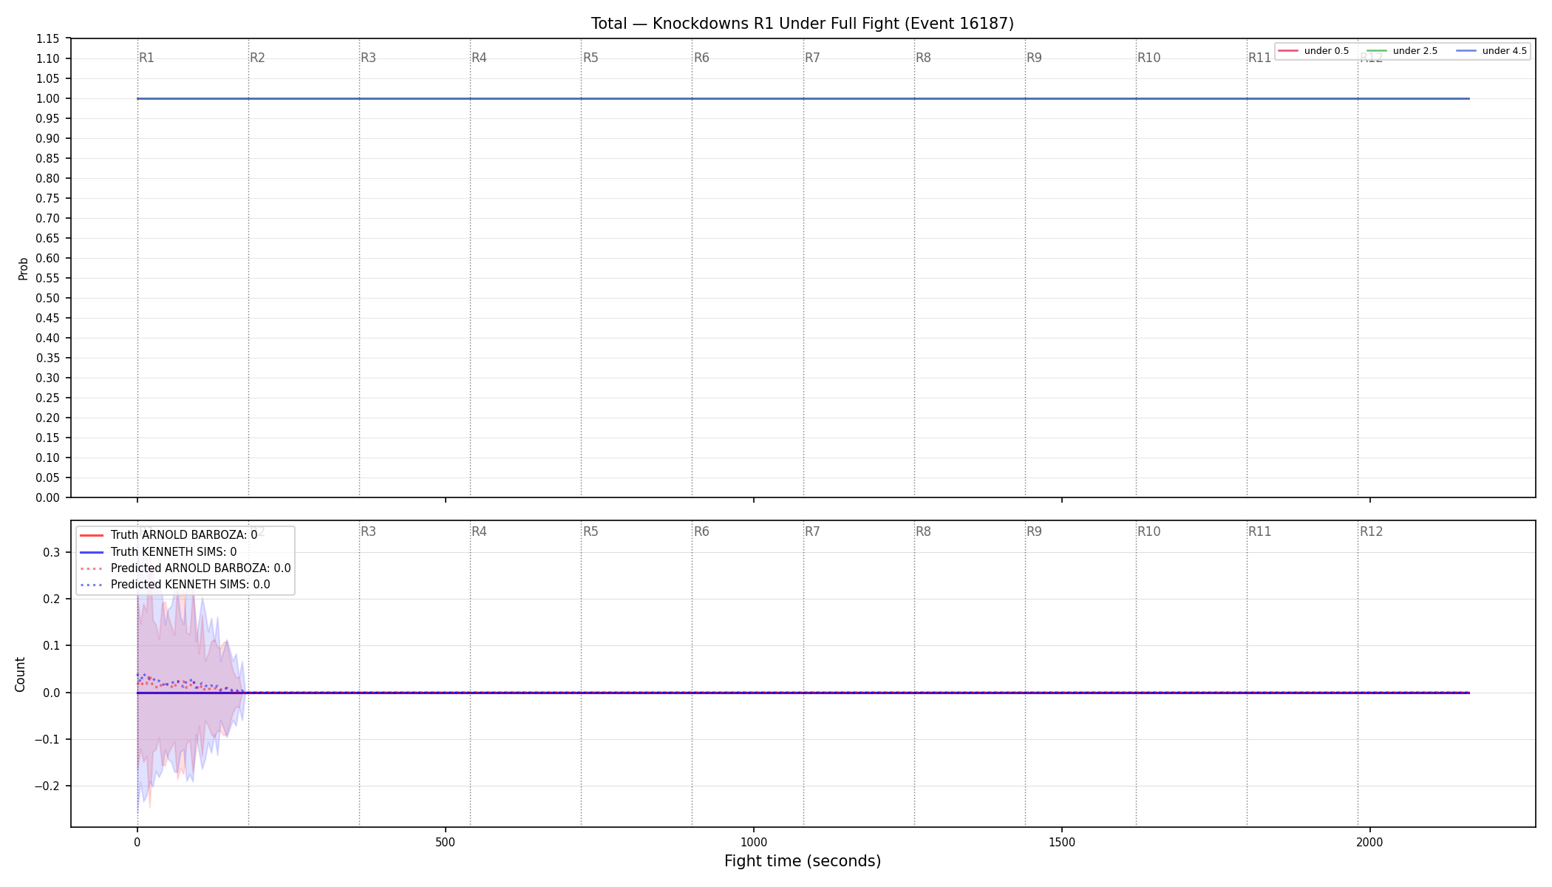
Task: Click the 1500 tick on the time axis
Action: coord(1062,842)
